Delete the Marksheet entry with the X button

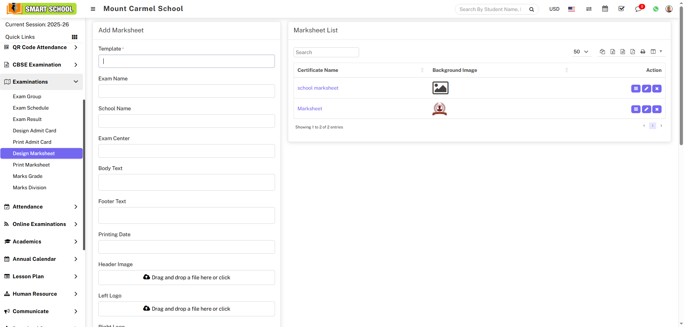[x=657, y=109]
